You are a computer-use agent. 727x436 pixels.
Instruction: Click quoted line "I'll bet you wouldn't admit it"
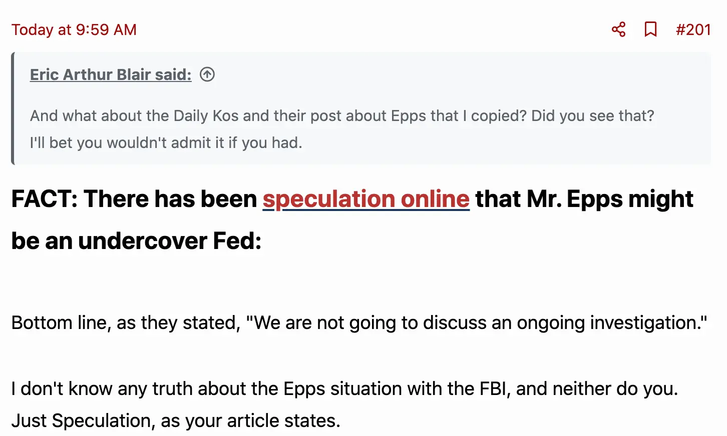click(x=166, y=143)
